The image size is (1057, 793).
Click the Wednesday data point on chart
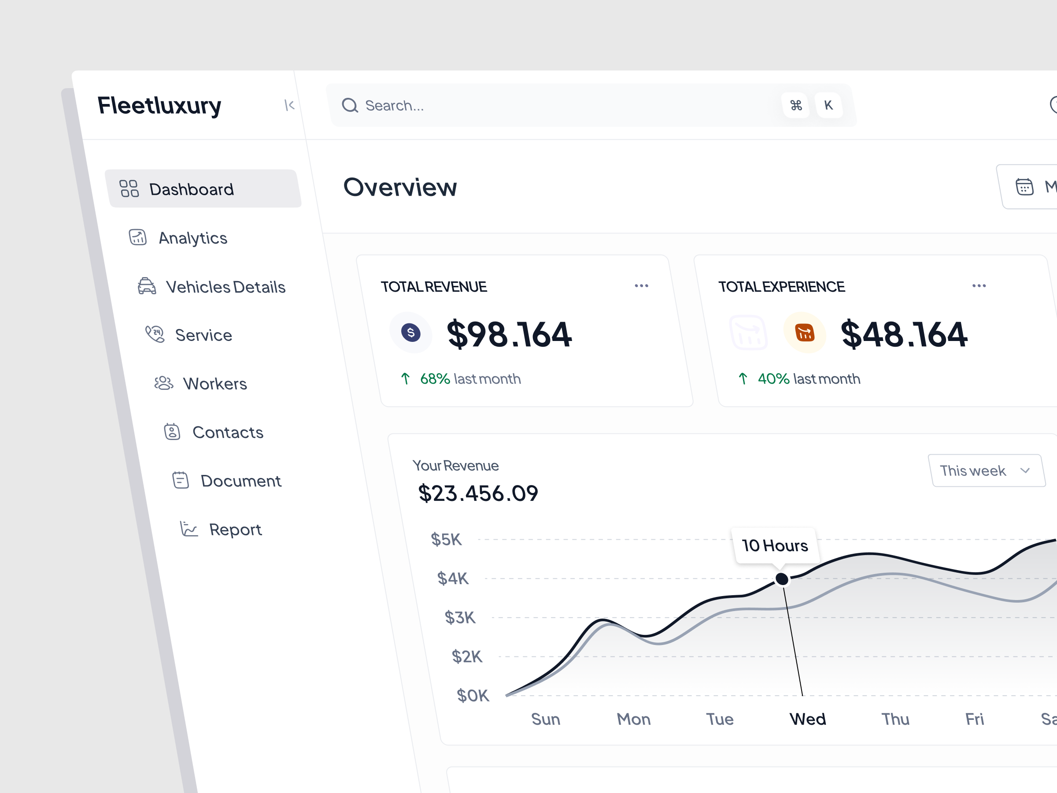[x=782, y=579]
